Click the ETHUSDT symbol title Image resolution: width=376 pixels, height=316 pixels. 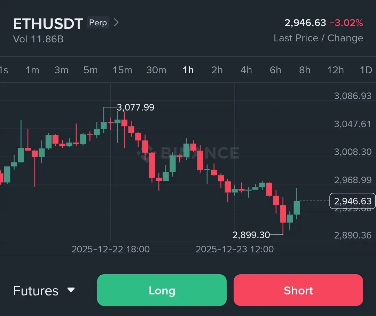[x=48, y=24]
